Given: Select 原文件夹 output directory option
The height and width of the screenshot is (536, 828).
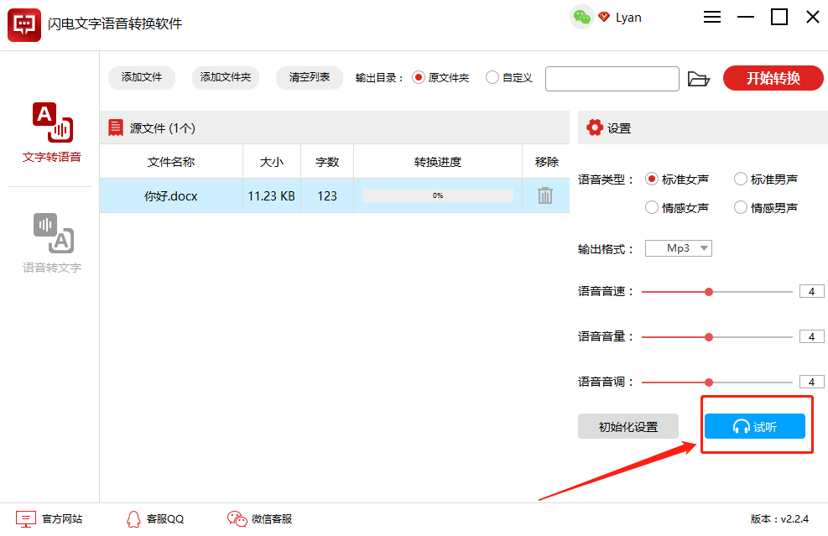Looking at the screenshot, I should tap(440, 78).
